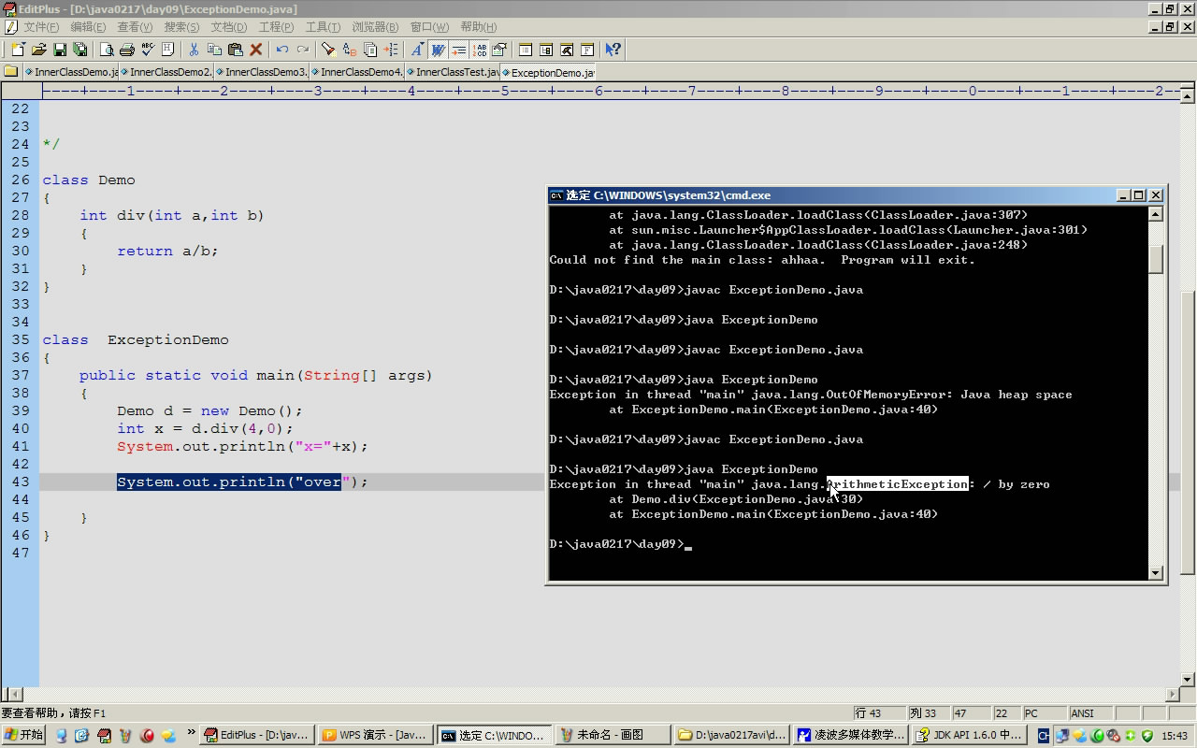Click the HTML toolbar H page icon

168,50
